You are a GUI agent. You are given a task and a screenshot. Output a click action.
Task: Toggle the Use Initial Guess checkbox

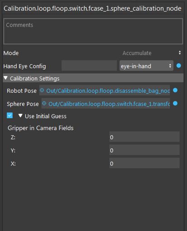10,116
